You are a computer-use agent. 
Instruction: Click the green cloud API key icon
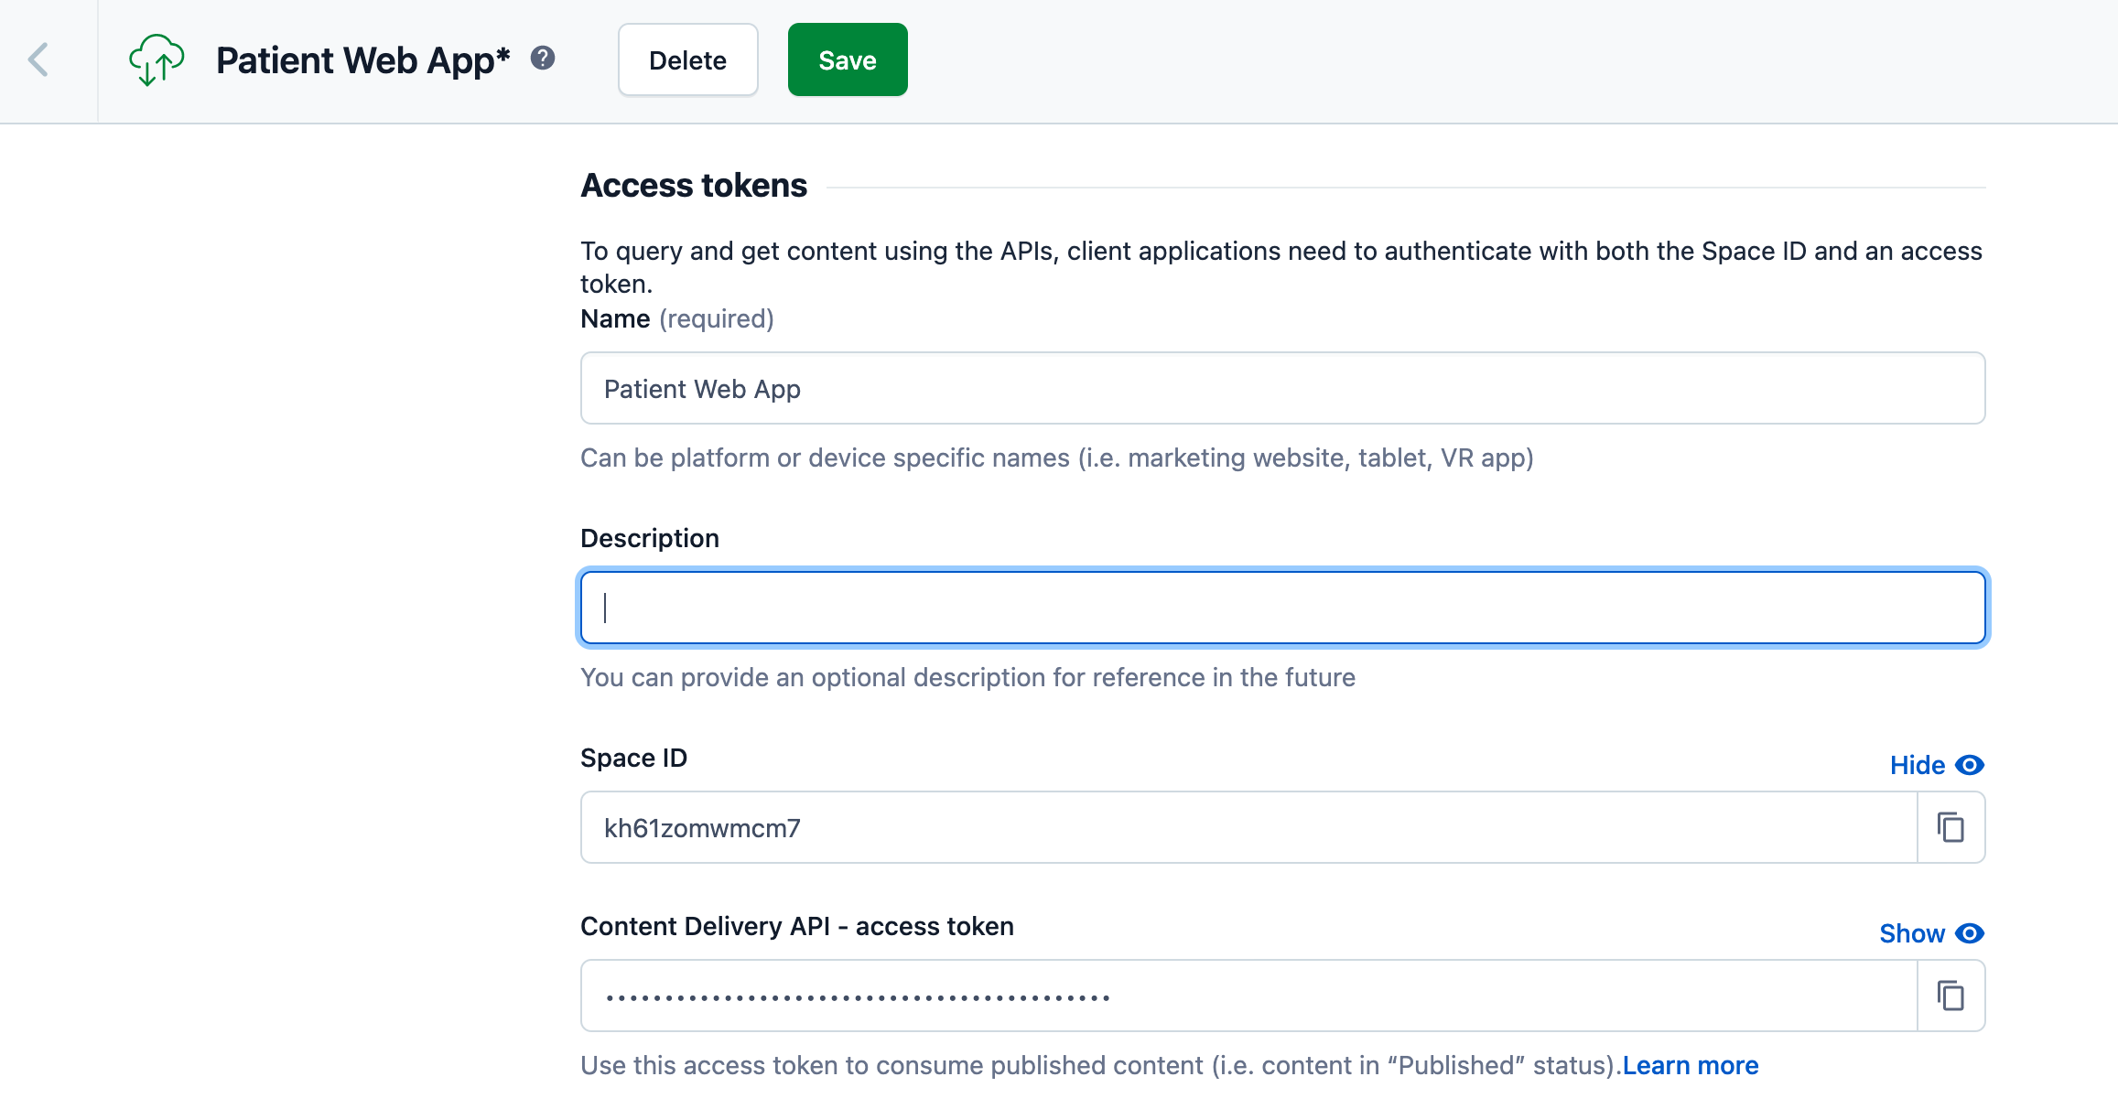point(157,60)
